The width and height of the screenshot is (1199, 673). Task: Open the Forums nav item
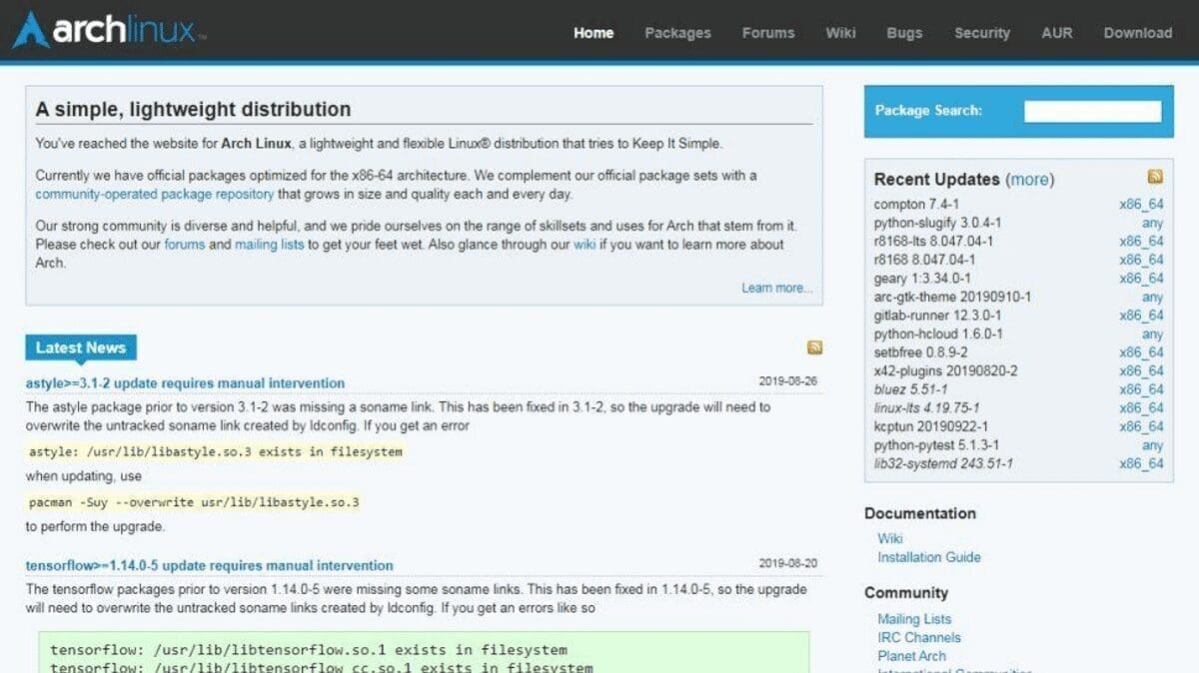(x=768, y=33)
